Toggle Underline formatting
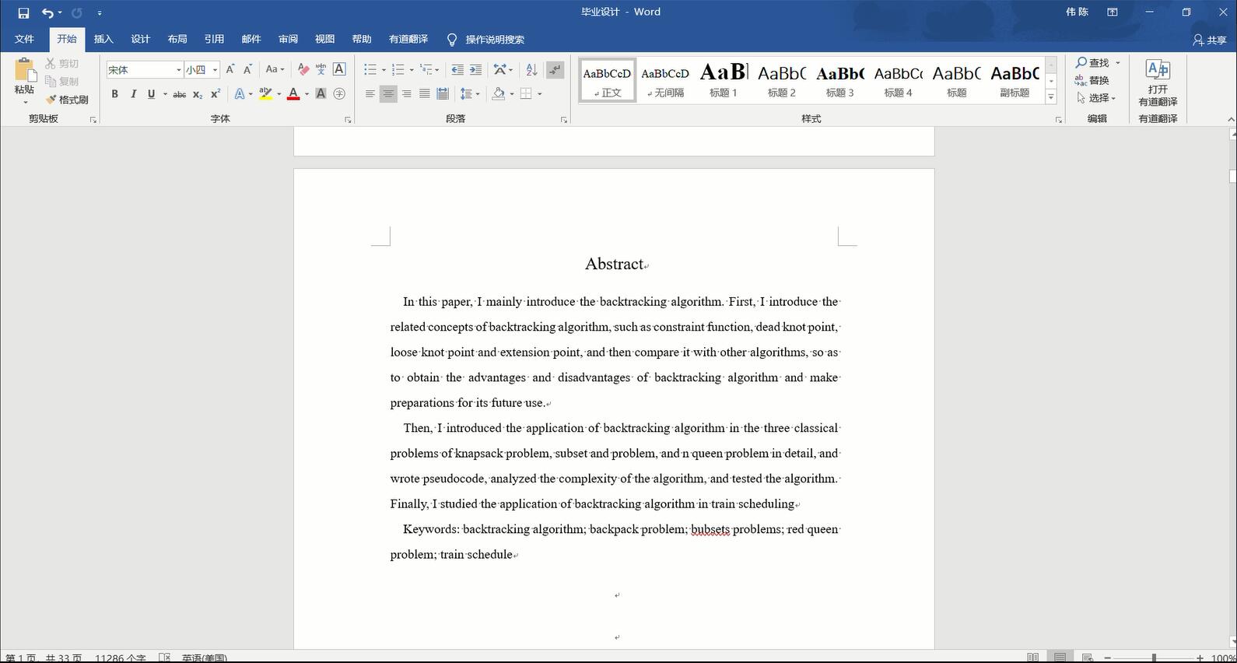Image resolution: width=1237 pixels, height=663 pixels. [x=151, y=94]
